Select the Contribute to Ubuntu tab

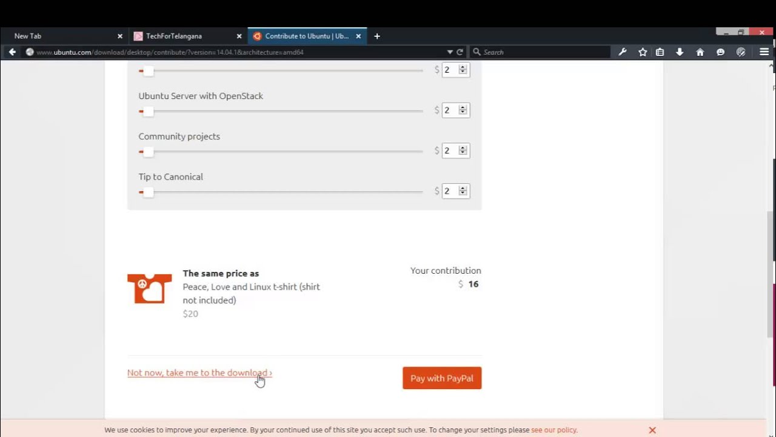coord(307,36)
